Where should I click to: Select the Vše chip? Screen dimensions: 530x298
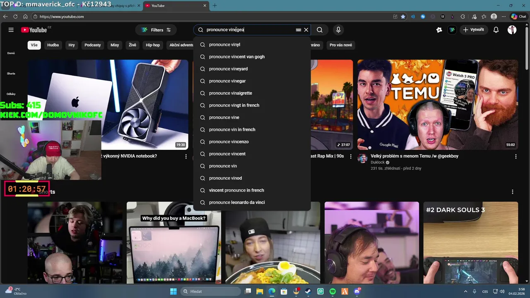(34, 45)
